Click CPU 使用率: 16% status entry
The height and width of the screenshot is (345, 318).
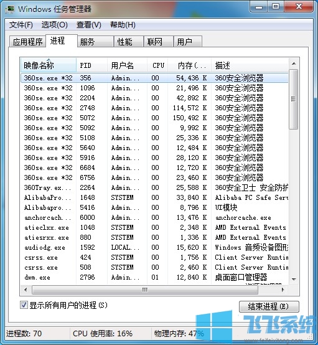pos(103,334)
